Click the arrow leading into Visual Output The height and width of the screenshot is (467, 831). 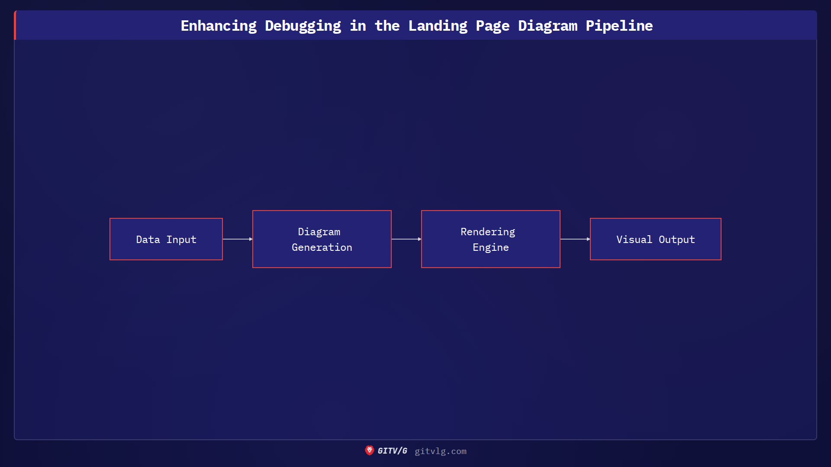pyautogui.click(x=575, y=239)
